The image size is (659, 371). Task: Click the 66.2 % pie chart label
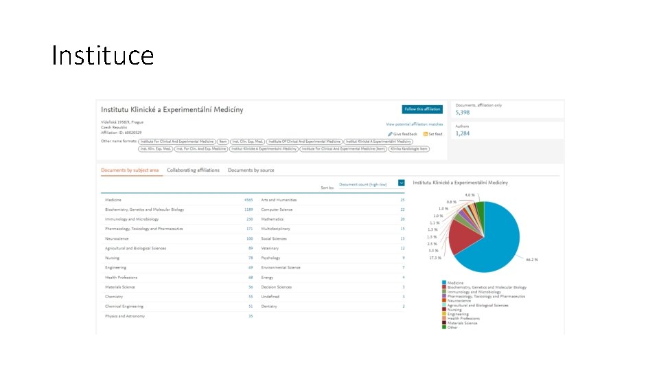pyautogui.click(x=532, y=260)
